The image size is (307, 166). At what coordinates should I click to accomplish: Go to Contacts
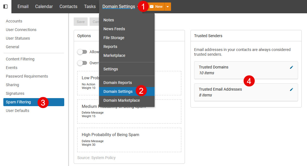(68, 6)
